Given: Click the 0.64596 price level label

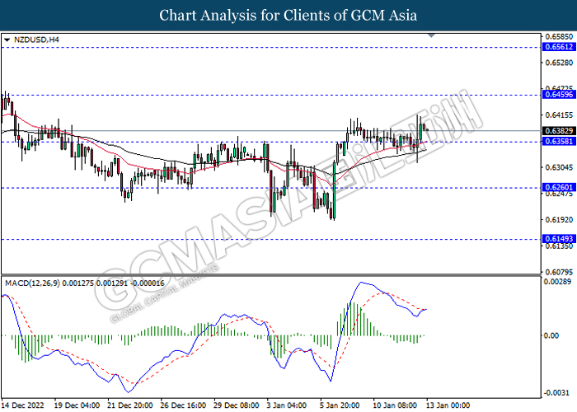Looking at the screenshot, I should (559, 95).
